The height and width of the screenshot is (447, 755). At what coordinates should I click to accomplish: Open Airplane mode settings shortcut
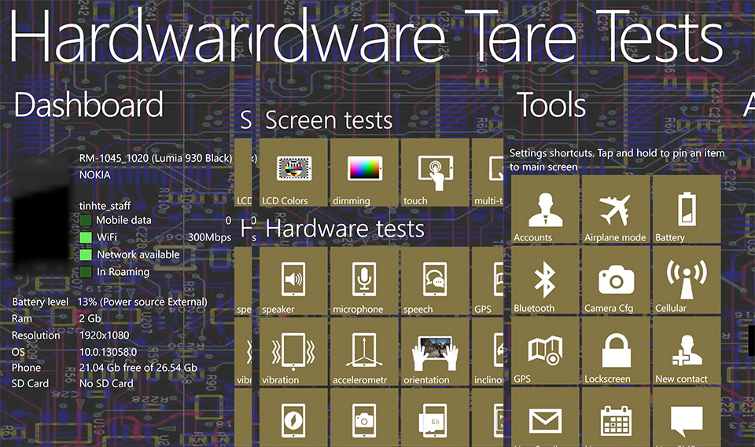tap(616, 209)
